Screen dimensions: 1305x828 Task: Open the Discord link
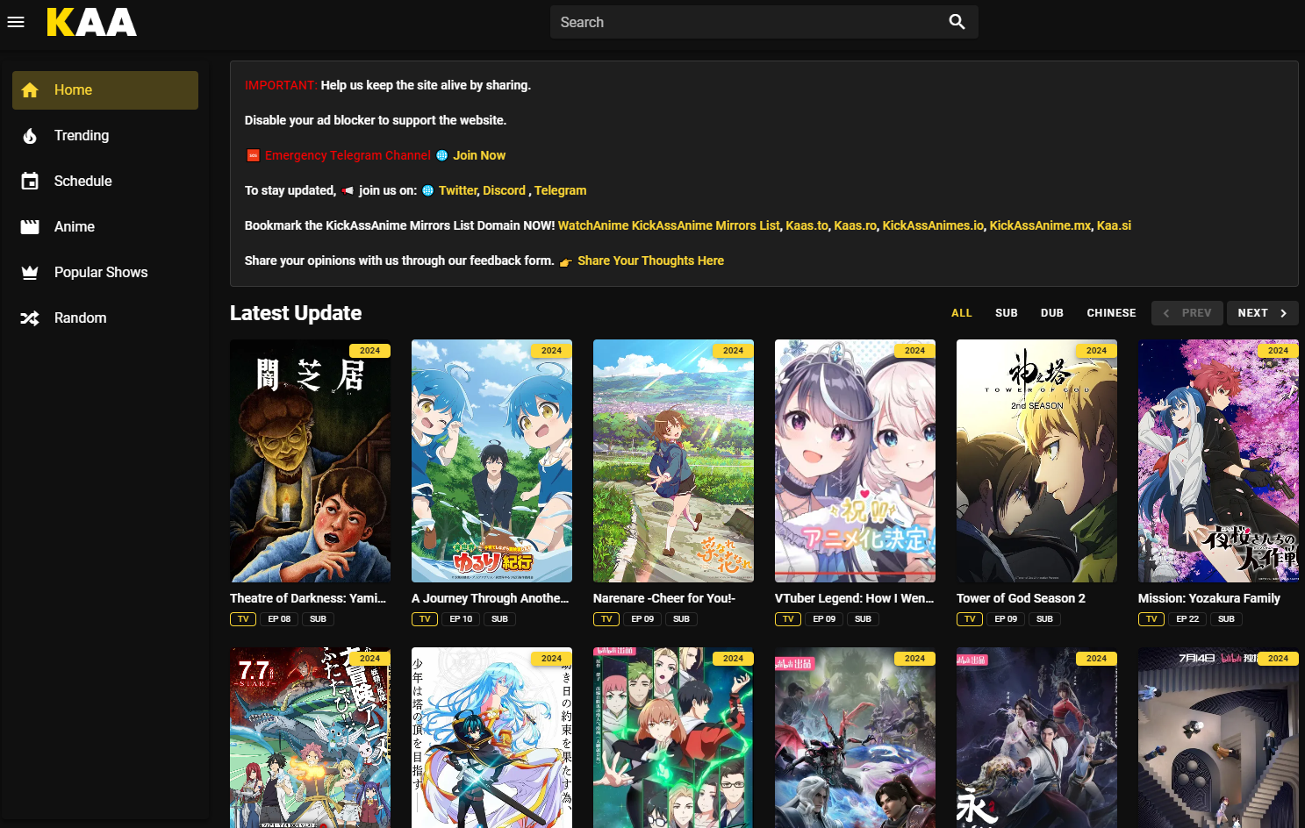point(504,190)
